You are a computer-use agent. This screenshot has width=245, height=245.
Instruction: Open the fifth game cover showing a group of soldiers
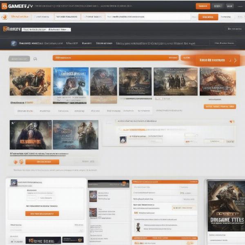point(176,82)
